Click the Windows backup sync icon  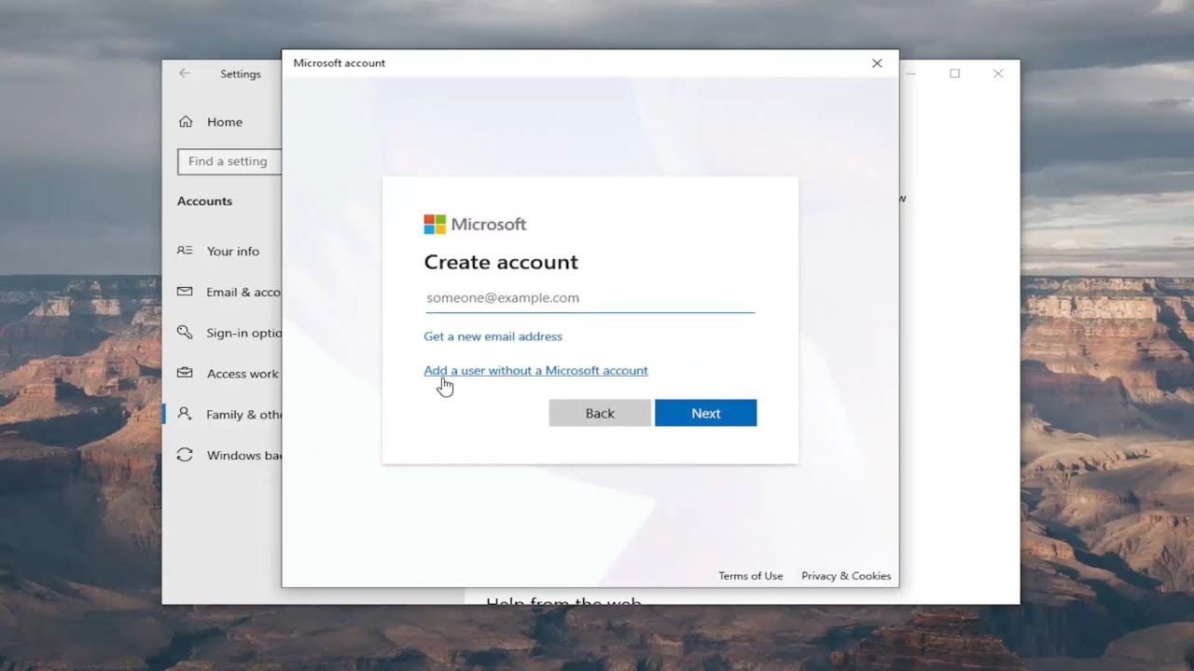(x=185, y=455)
